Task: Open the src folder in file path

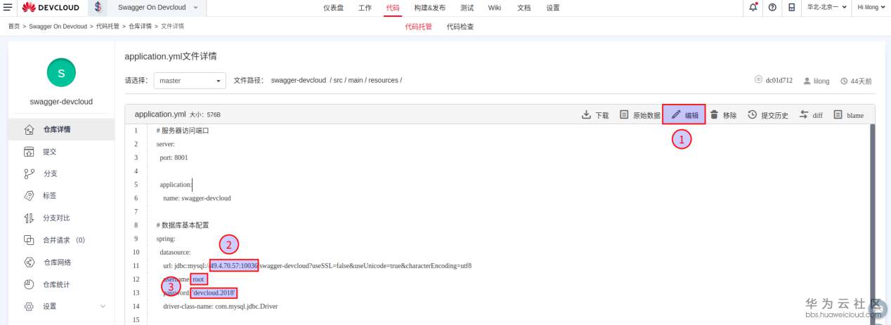Action: pos(339,81)
